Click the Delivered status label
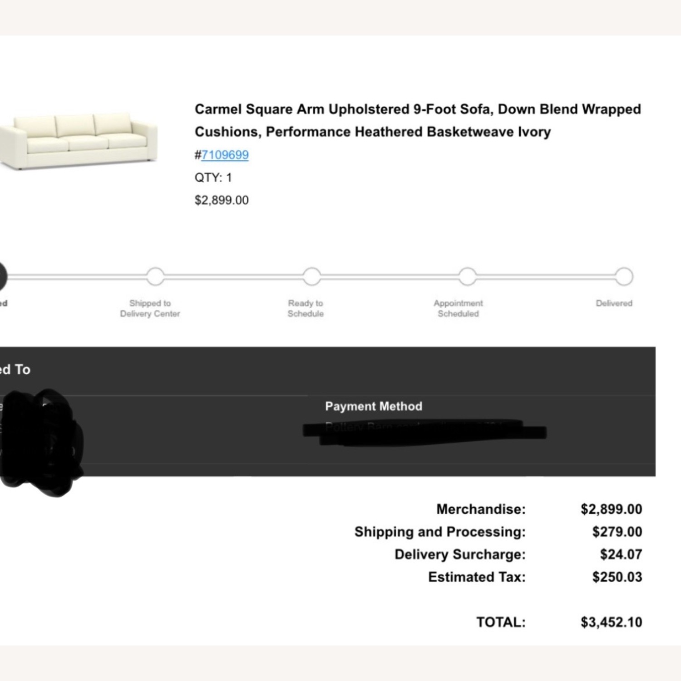 (614, 303)
